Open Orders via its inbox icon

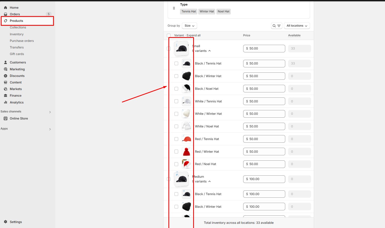6,14
